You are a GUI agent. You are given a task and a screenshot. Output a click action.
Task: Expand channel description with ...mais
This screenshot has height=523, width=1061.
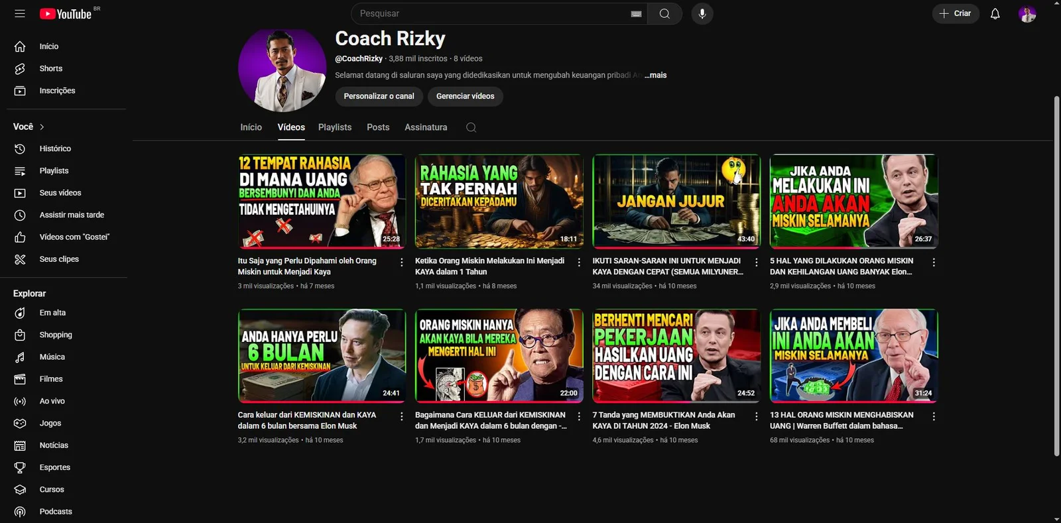pos(656,75)
